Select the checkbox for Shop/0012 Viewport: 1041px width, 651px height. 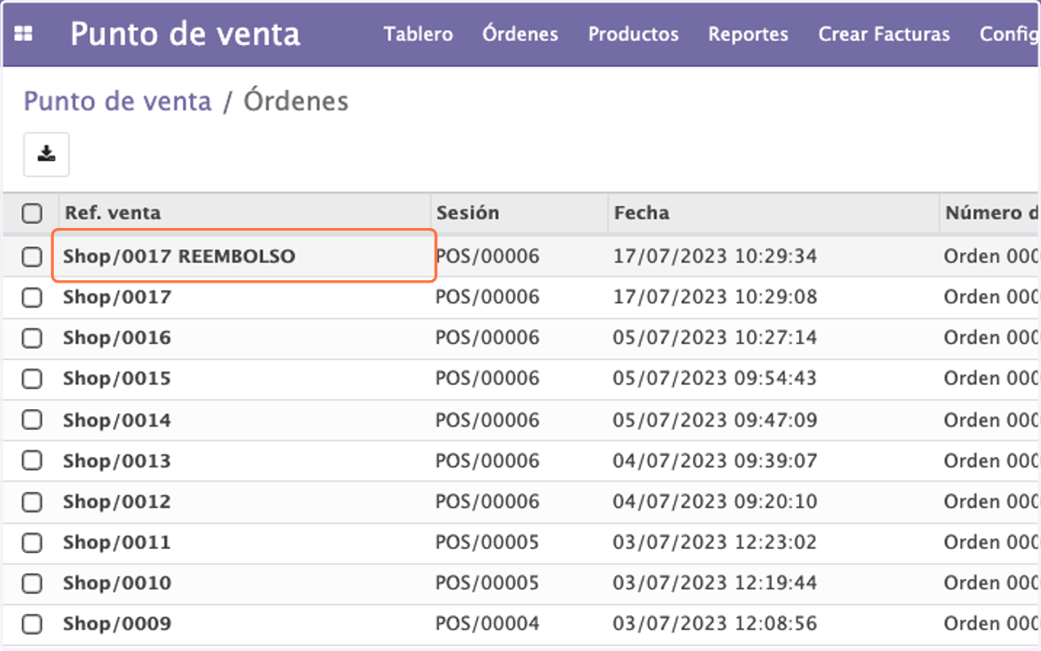click(32, 502)
